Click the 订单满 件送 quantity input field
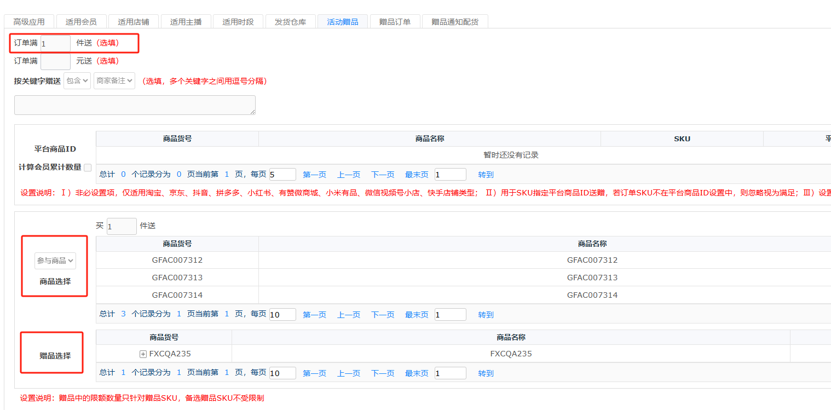The image size is (831, 410). tap(55, 43)
